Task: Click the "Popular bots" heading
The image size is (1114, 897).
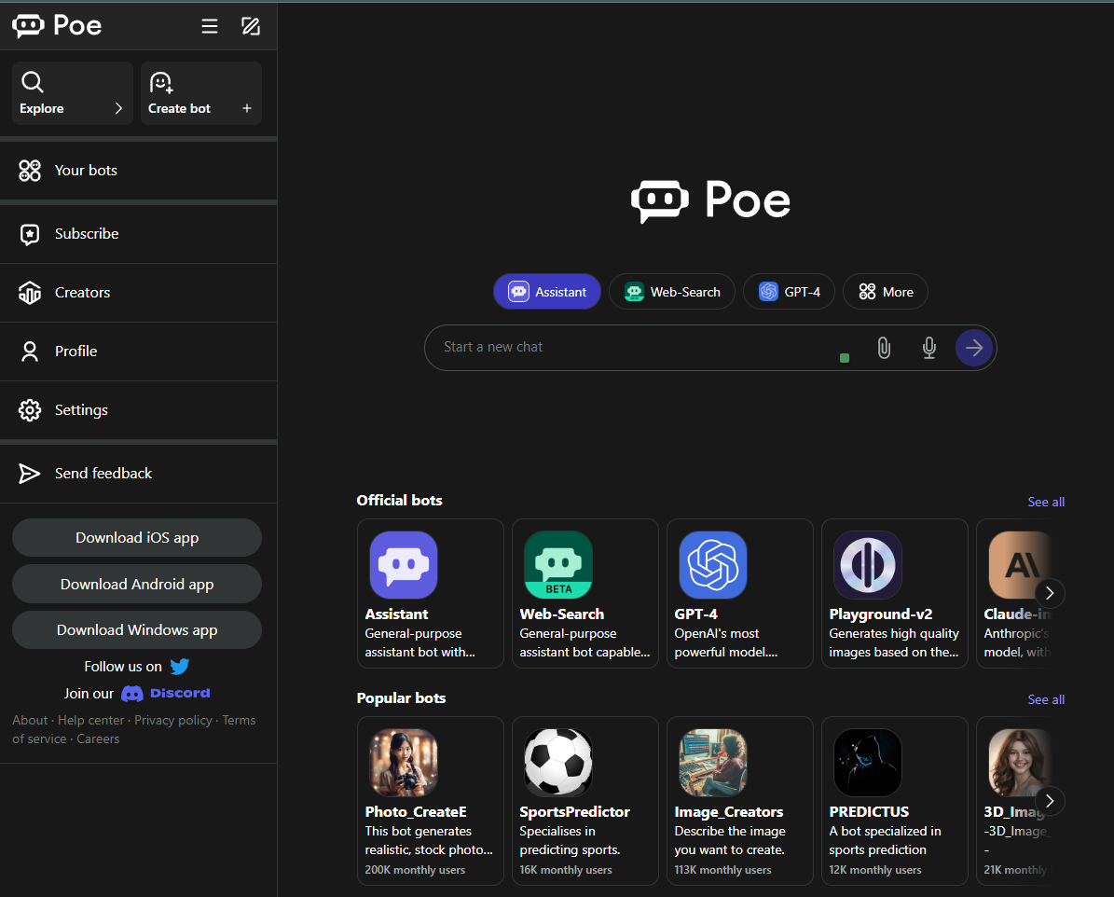Action: coord(402,698)
